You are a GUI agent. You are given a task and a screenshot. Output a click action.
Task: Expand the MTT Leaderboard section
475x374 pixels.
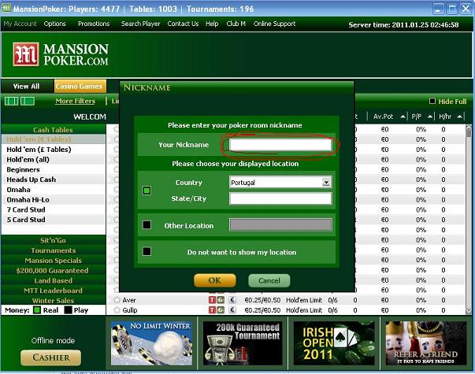(53, 291)
